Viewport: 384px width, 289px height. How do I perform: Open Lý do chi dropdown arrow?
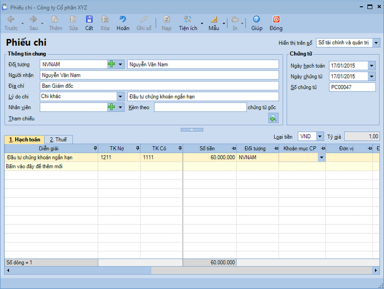pyautogui.click(x=120, y=96)
